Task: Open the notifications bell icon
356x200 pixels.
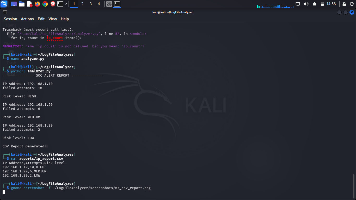Action: [315, 4]
